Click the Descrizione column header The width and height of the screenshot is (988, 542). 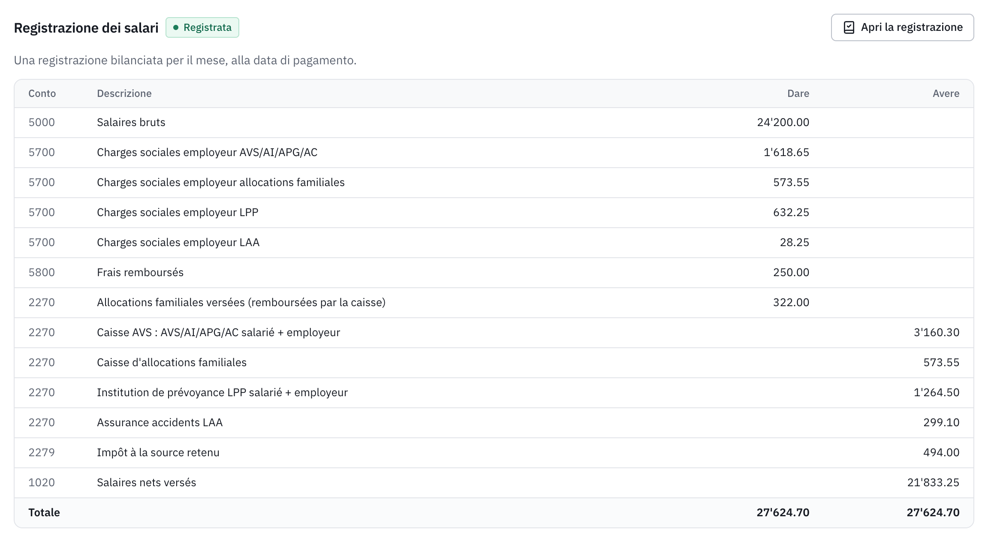click(x=124, y=93)
